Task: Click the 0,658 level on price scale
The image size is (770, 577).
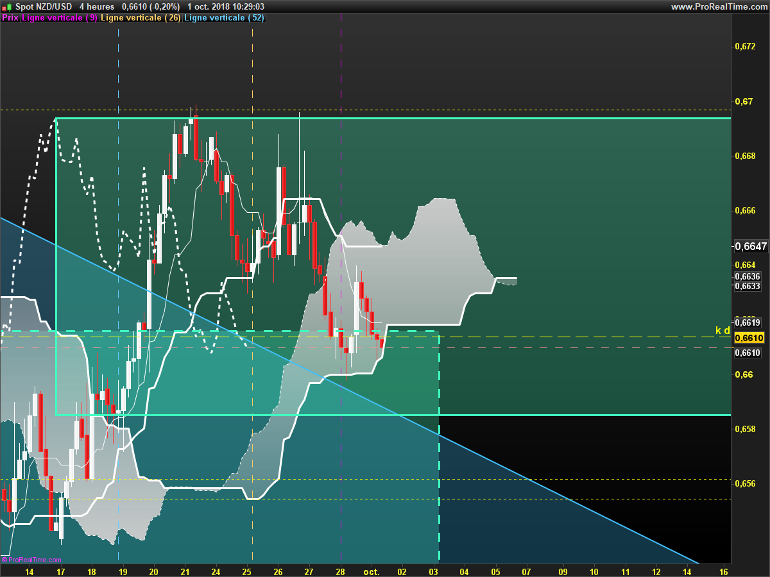Action: click(746, 429)
